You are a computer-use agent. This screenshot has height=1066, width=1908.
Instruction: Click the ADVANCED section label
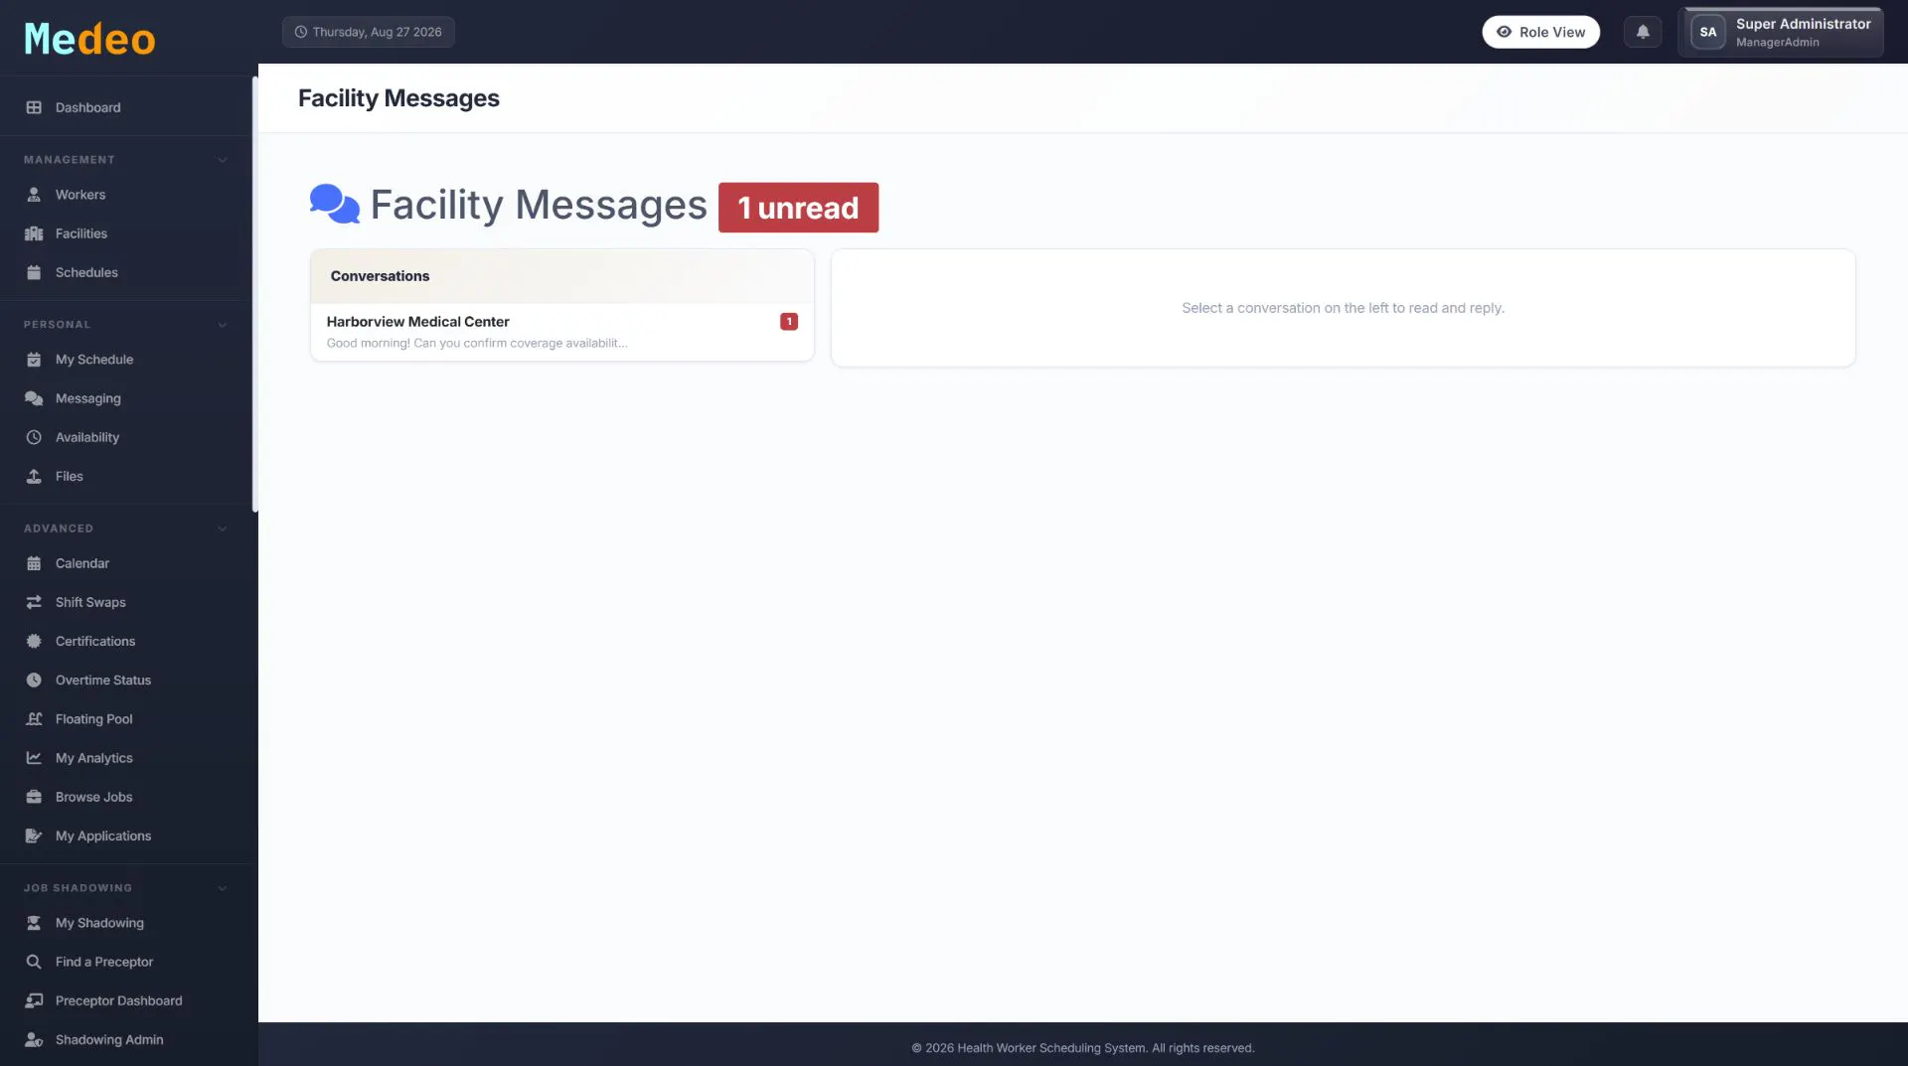[59, 529]
